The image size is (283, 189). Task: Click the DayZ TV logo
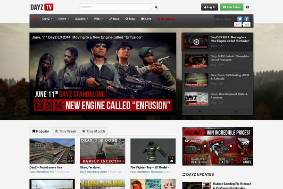pos(42,7)
